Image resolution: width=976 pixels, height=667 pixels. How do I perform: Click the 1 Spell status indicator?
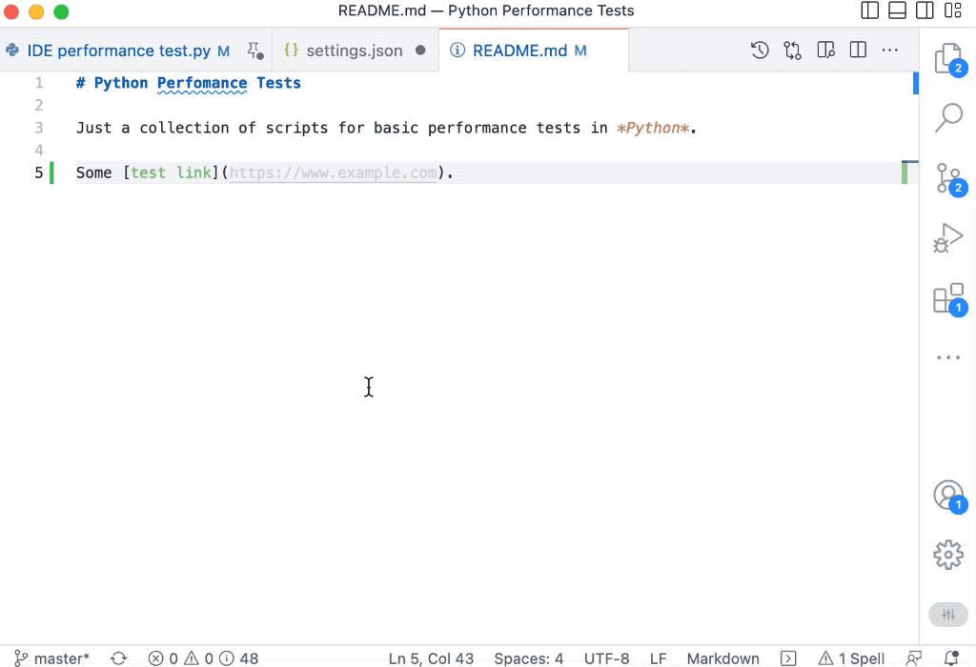(851, 658)
